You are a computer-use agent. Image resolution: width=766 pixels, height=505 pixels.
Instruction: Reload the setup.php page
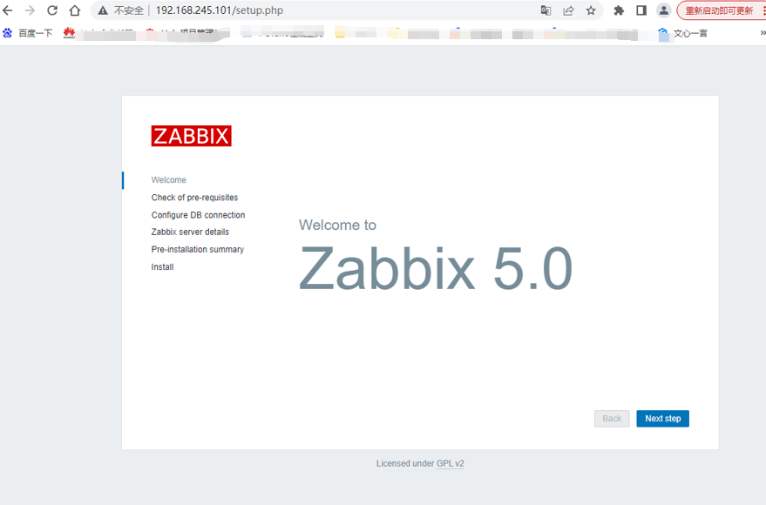click(52, 10)
